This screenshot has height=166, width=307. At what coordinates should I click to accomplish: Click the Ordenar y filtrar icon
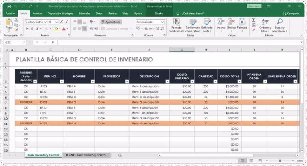click(265, 22)
